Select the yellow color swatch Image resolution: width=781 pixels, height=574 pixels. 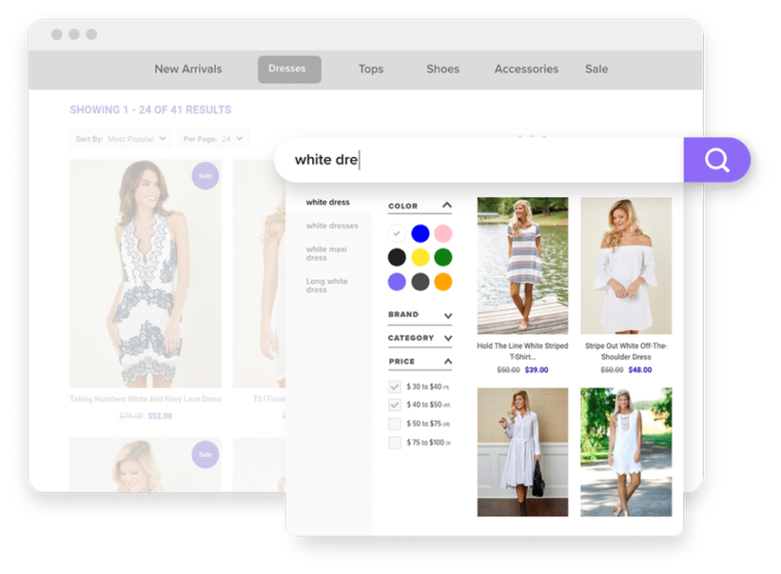click(x=421, y=257)
